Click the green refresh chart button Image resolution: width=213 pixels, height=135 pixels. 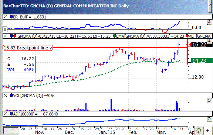coord(199,131)
